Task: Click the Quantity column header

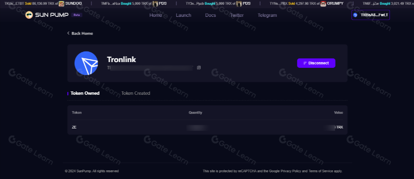Action: (195, 113)
